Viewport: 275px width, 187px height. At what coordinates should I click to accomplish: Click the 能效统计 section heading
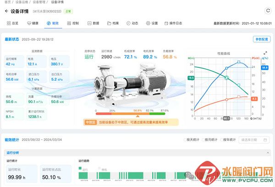click(12, 140)
